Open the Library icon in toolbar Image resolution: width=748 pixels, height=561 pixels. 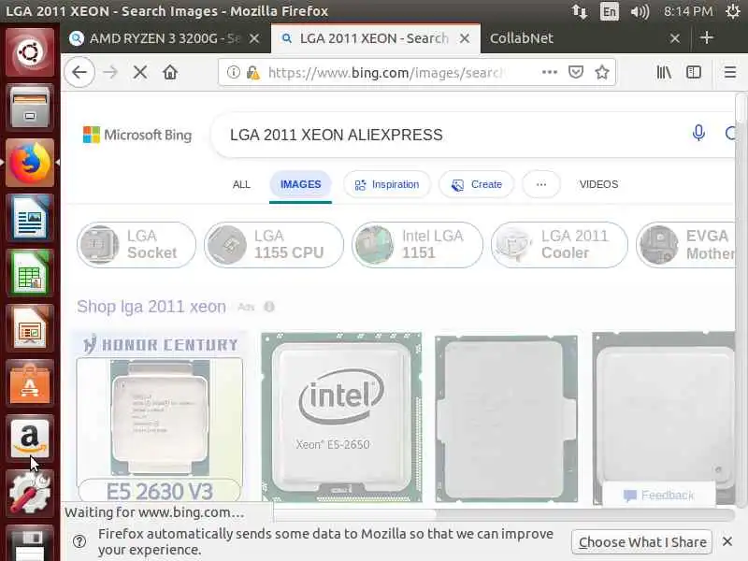click(x=664, y=72)
